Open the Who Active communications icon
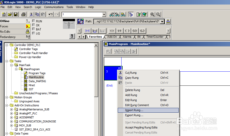Image resolution: width=230 pixels, height=136 pixels. [x=81, y=21]
